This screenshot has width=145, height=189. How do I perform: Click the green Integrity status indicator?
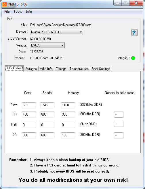(133, 58)
